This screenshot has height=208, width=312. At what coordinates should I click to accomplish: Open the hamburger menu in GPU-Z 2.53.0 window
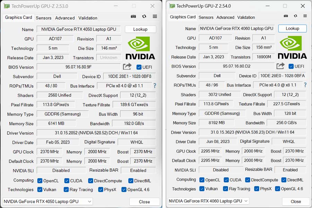(x=155, y=16)
